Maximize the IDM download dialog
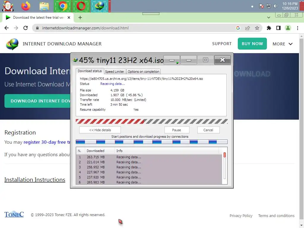 (x=205, y=60)
